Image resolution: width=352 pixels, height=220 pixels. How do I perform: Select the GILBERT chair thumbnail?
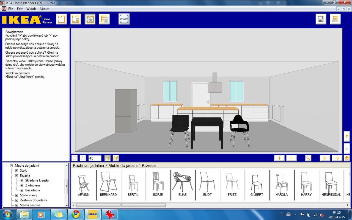tap(257, 185)
